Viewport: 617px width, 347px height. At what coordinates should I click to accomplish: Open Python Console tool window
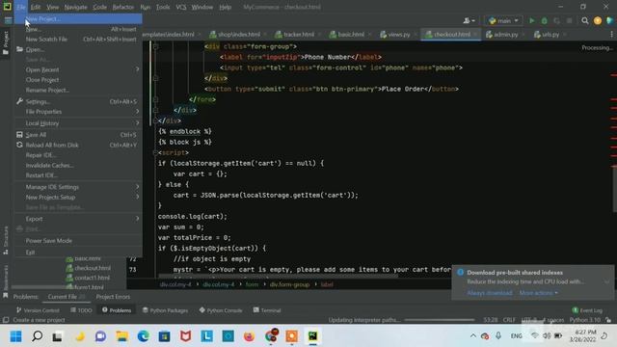pos(221,310)
